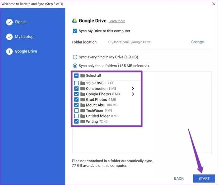Click the Google Photos folder name
This screenshot has width=218, height=185.
click(x=98, y=94)
